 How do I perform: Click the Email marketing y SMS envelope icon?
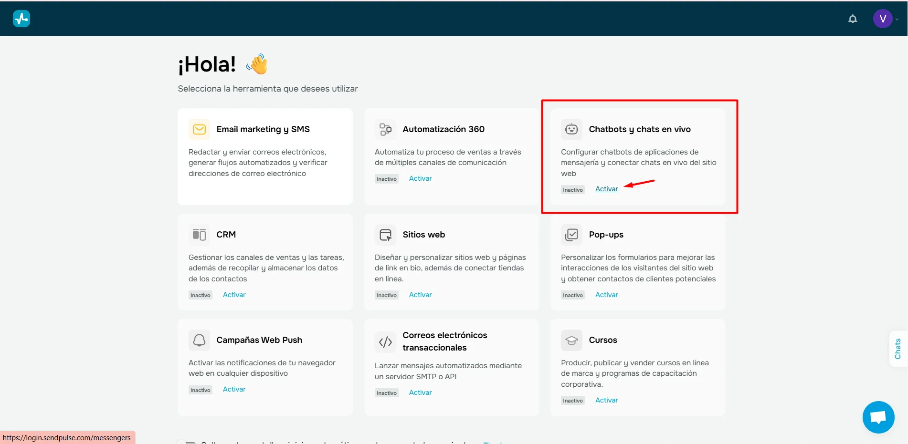[x=199, y=129]
